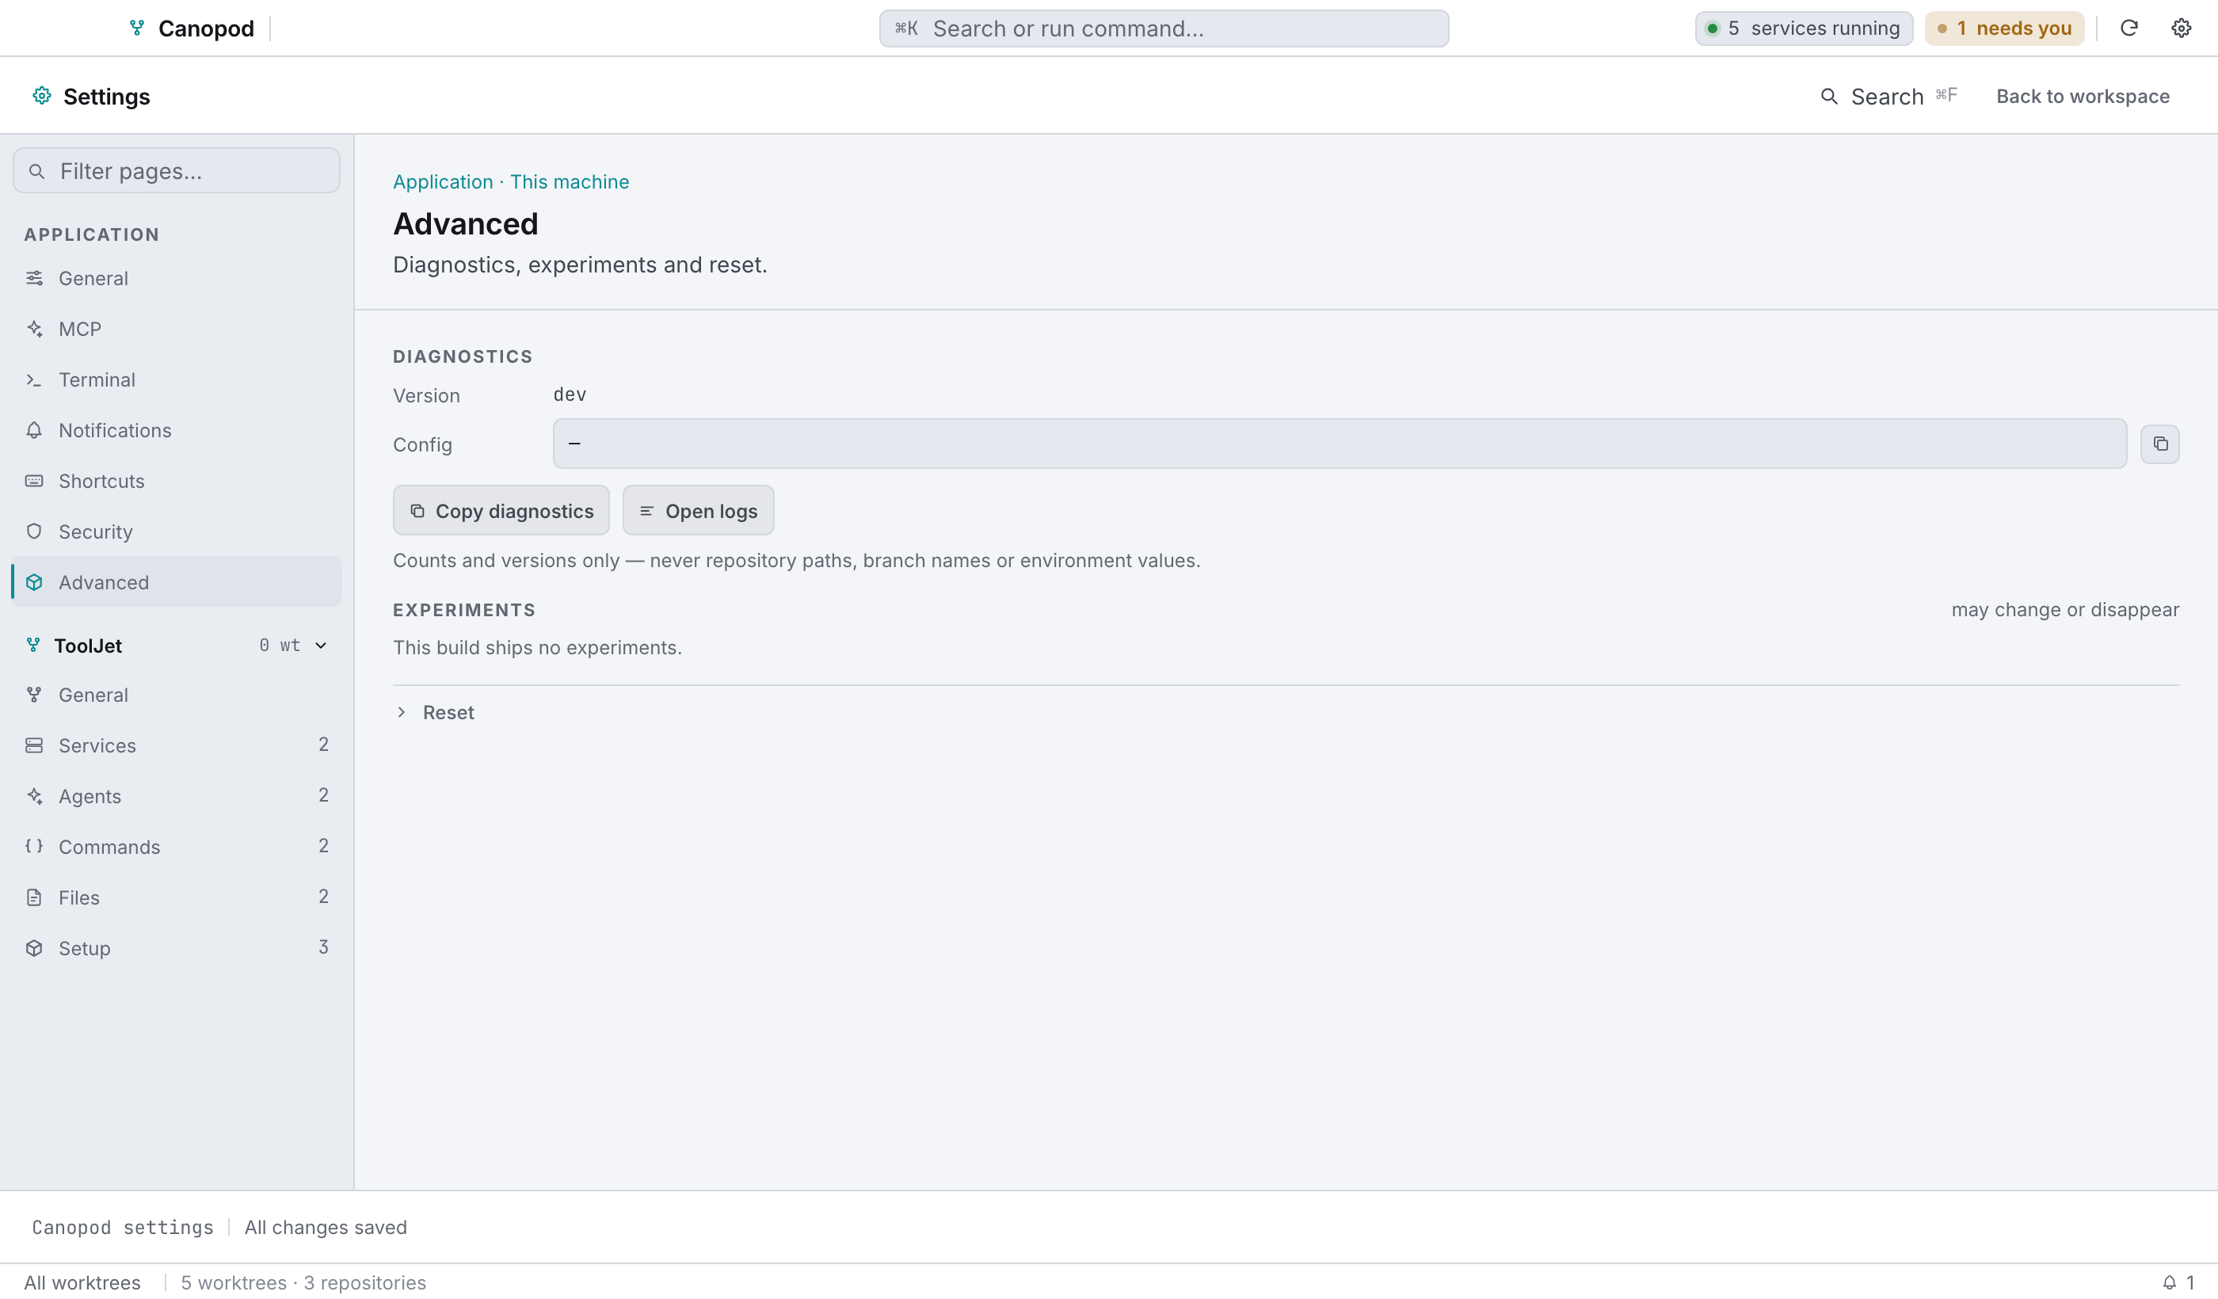Screen dimensions: 2218x1299
Task: Click the This machine breadcrumb link
Action: [x=570, y=181]
